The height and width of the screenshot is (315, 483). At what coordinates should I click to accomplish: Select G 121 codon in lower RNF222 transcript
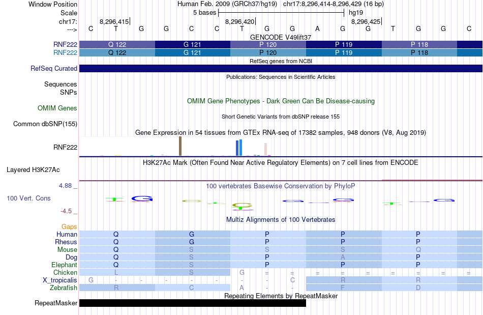193,53
